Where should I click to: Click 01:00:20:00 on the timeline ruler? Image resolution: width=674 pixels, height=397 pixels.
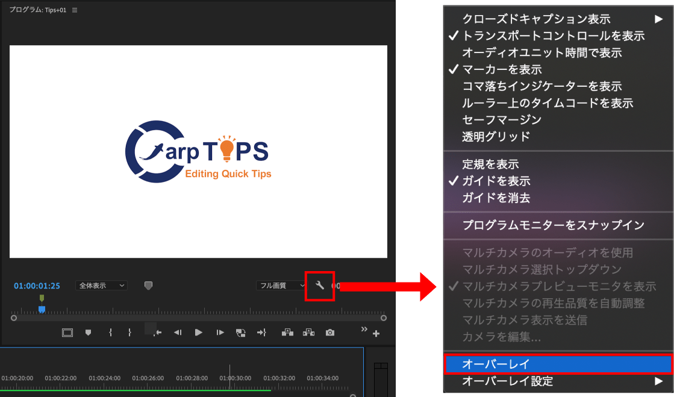pyautogui.click(x=17, y=378)
